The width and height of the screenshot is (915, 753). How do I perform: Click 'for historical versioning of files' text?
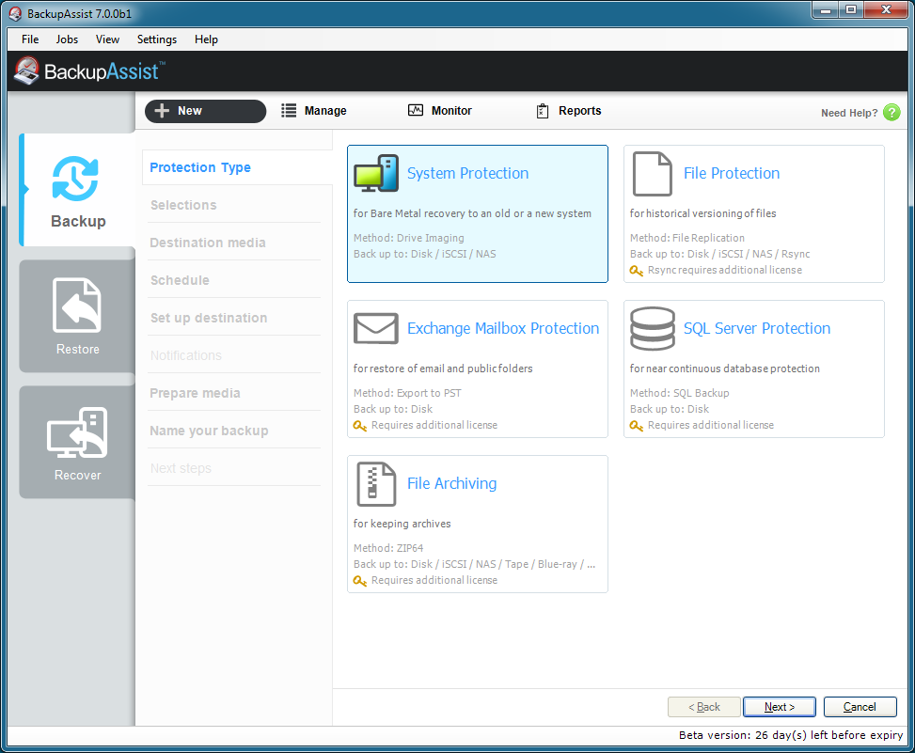pyautogui.click(x=703, y=213)
